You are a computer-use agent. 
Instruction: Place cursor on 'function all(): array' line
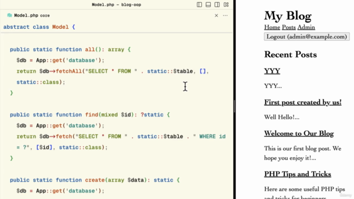pos(70,49)
